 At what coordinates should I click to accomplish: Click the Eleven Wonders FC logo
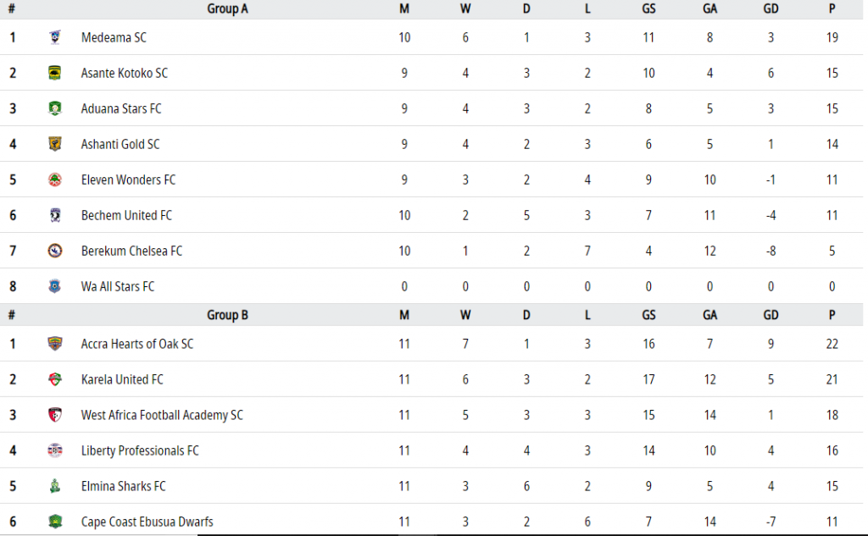pos(54,180)
